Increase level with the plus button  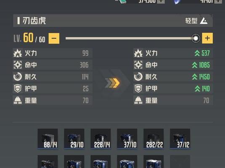(207, 38)
